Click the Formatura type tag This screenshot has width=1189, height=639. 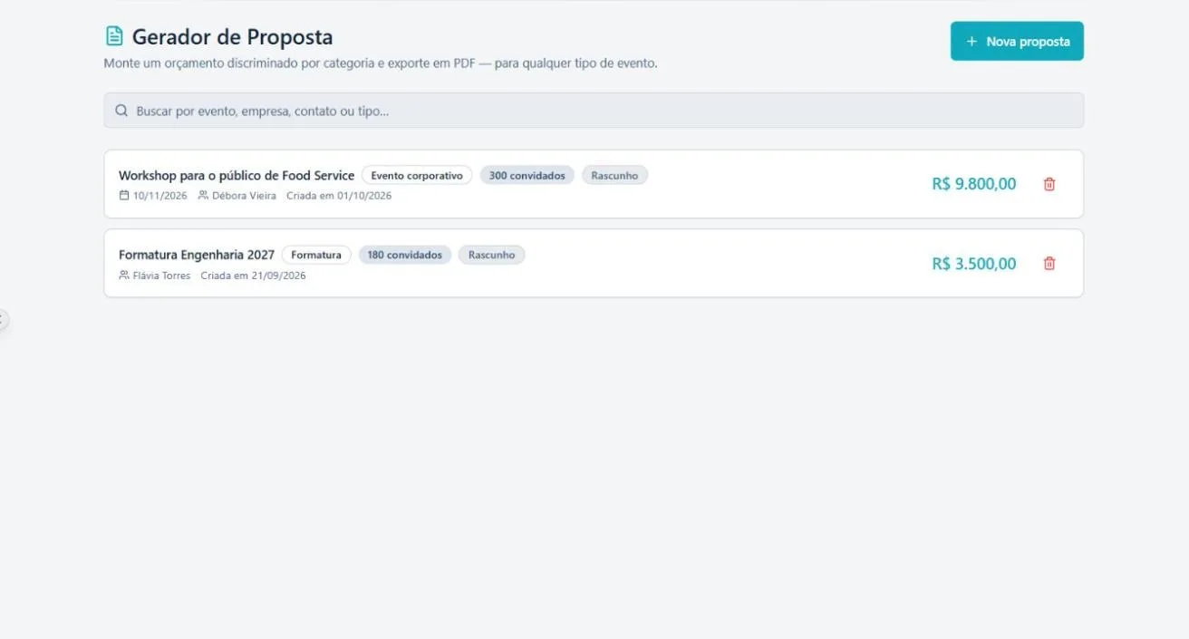coord(316,256)
